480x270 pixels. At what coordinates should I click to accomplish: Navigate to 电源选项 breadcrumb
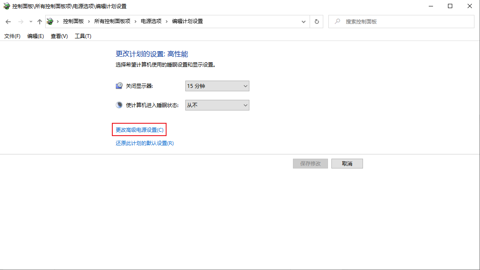151,21
